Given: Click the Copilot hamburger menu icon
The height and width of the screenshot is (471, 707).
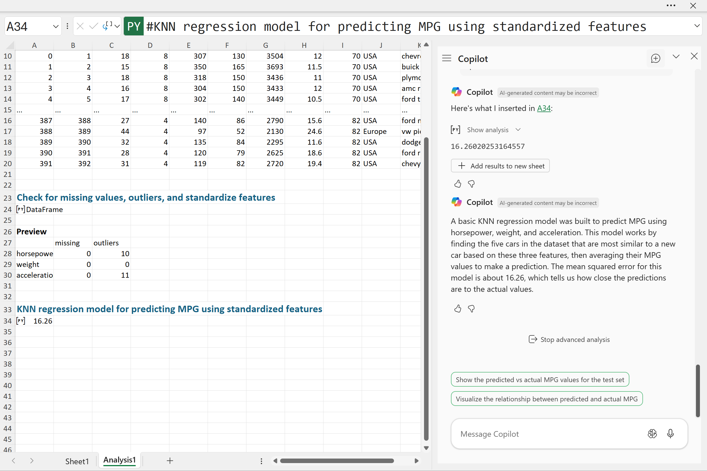Looking at the screenshot, I should (446, 58).
